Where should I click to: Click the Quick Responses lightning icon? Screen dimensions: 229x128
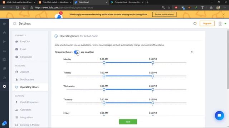point(17,102)
